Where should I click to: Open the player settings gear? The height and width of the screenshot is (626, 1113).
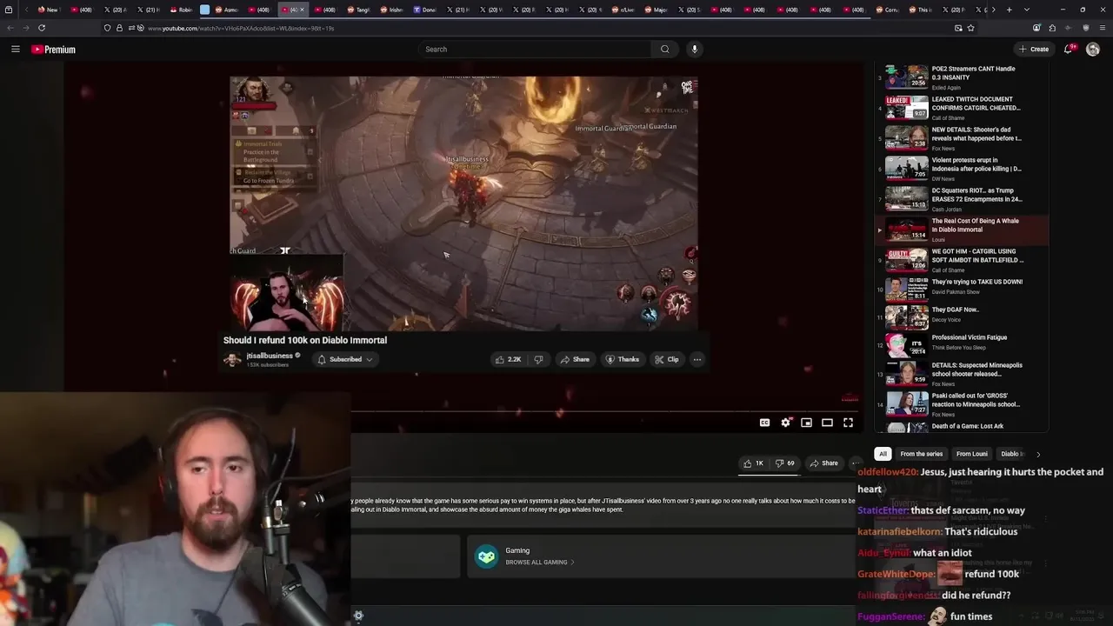[785, 423]
